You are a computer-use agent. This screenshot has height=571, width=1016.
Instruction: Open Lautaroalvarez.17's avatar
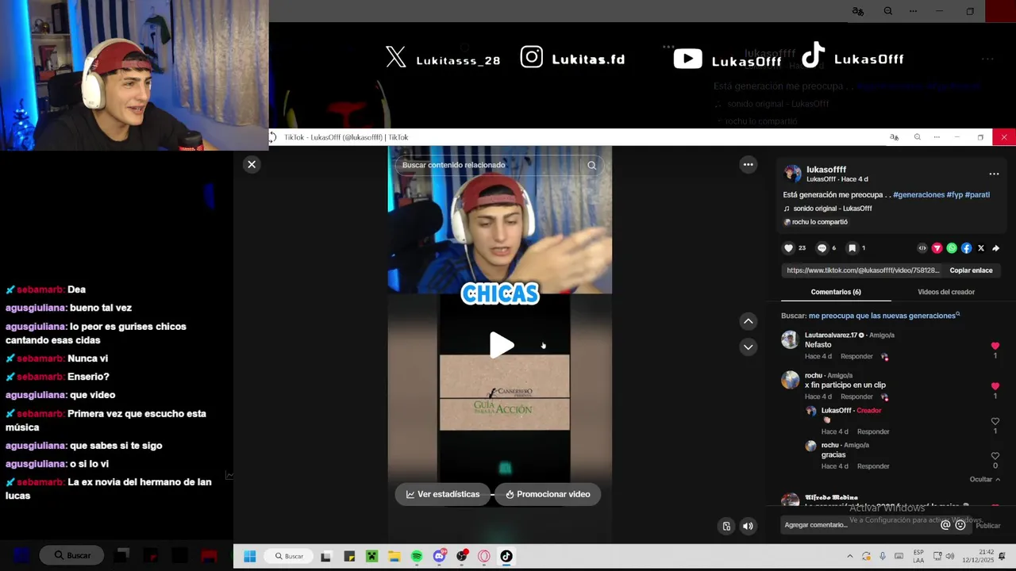pyautogui.click(x=790, y=340)
